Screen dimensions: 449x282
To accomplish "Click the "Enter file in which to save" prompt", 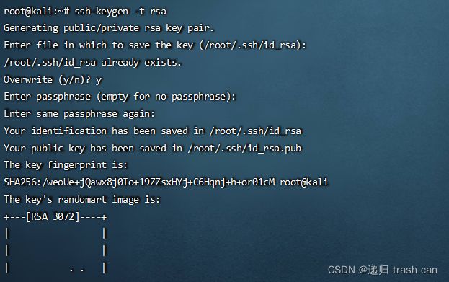I will 99,45.
